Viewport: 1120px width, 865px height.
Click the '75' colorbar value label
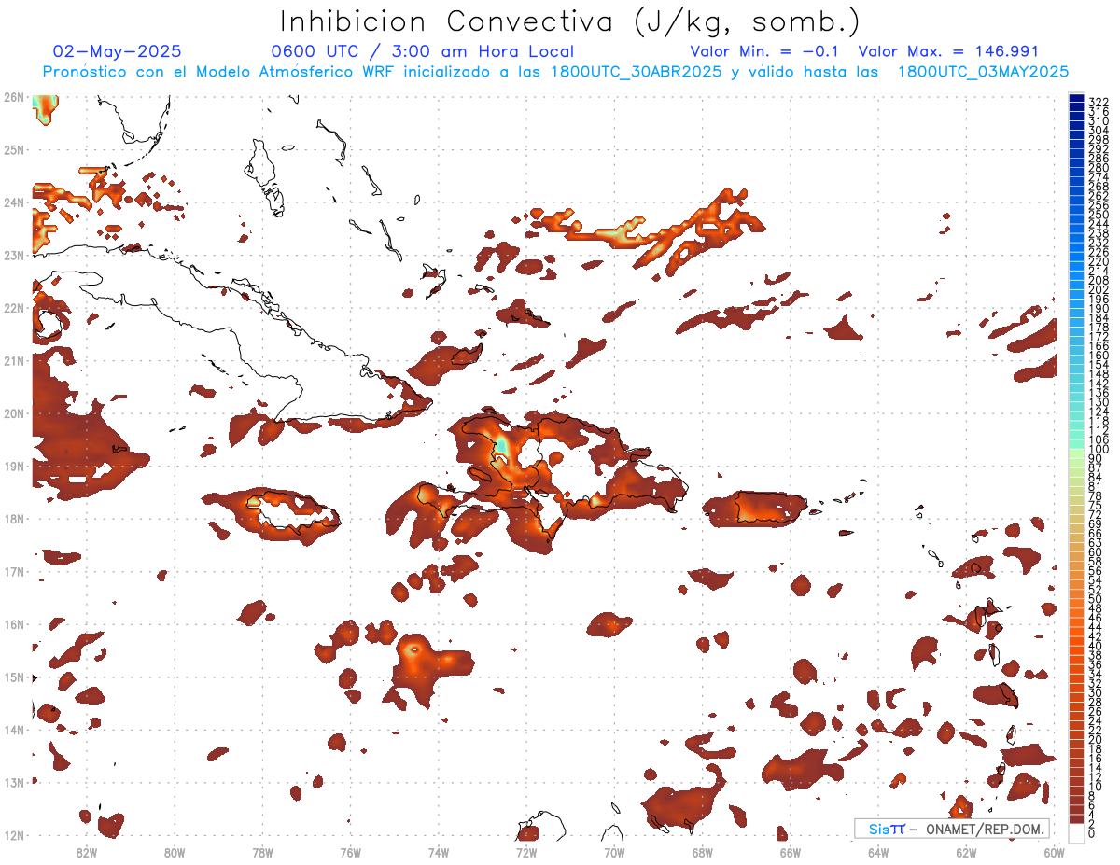point(1096,507)
